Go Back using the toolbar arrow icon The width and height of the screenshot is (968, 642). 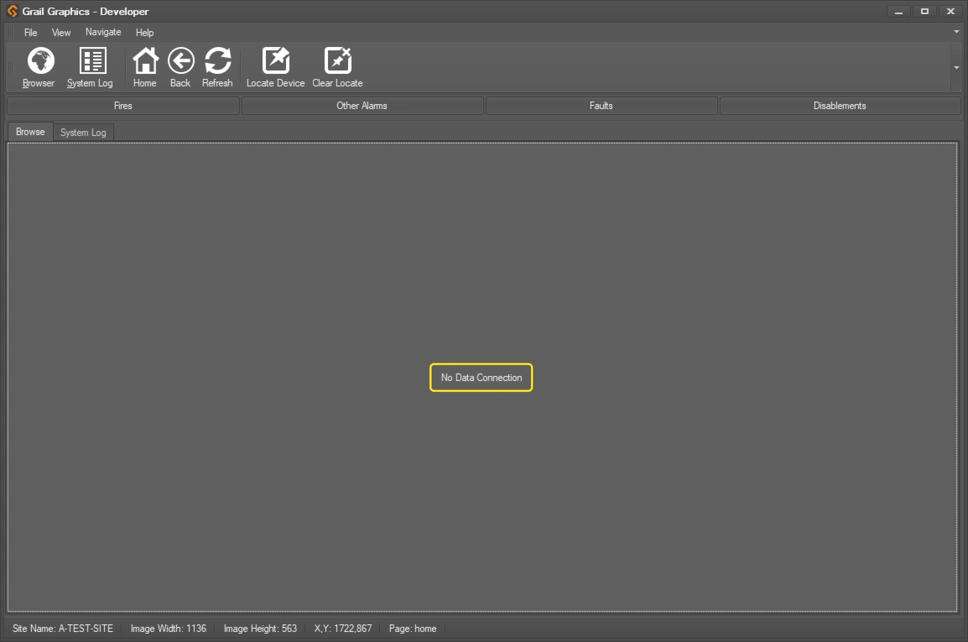(180, 67)
